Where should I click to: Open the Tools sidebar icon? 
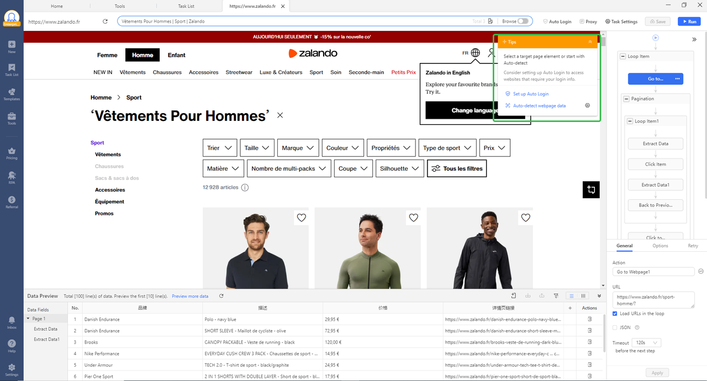coord(12,119)
